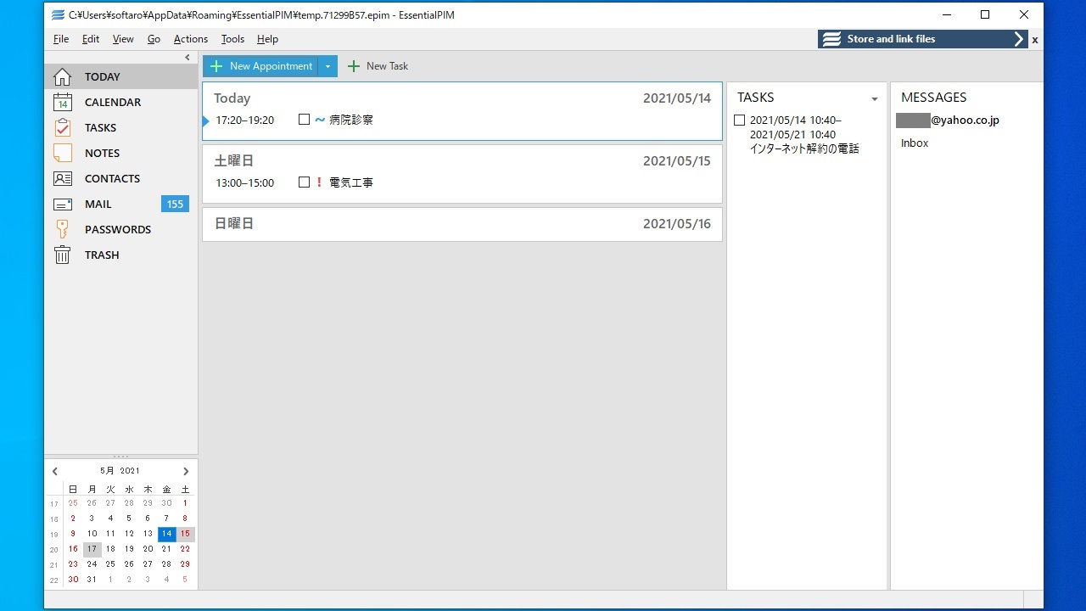Viewport: 1086px width, 611px height.
Task: Select the 13:00–15:00 appointment time
Action: [x=245, y=183]
